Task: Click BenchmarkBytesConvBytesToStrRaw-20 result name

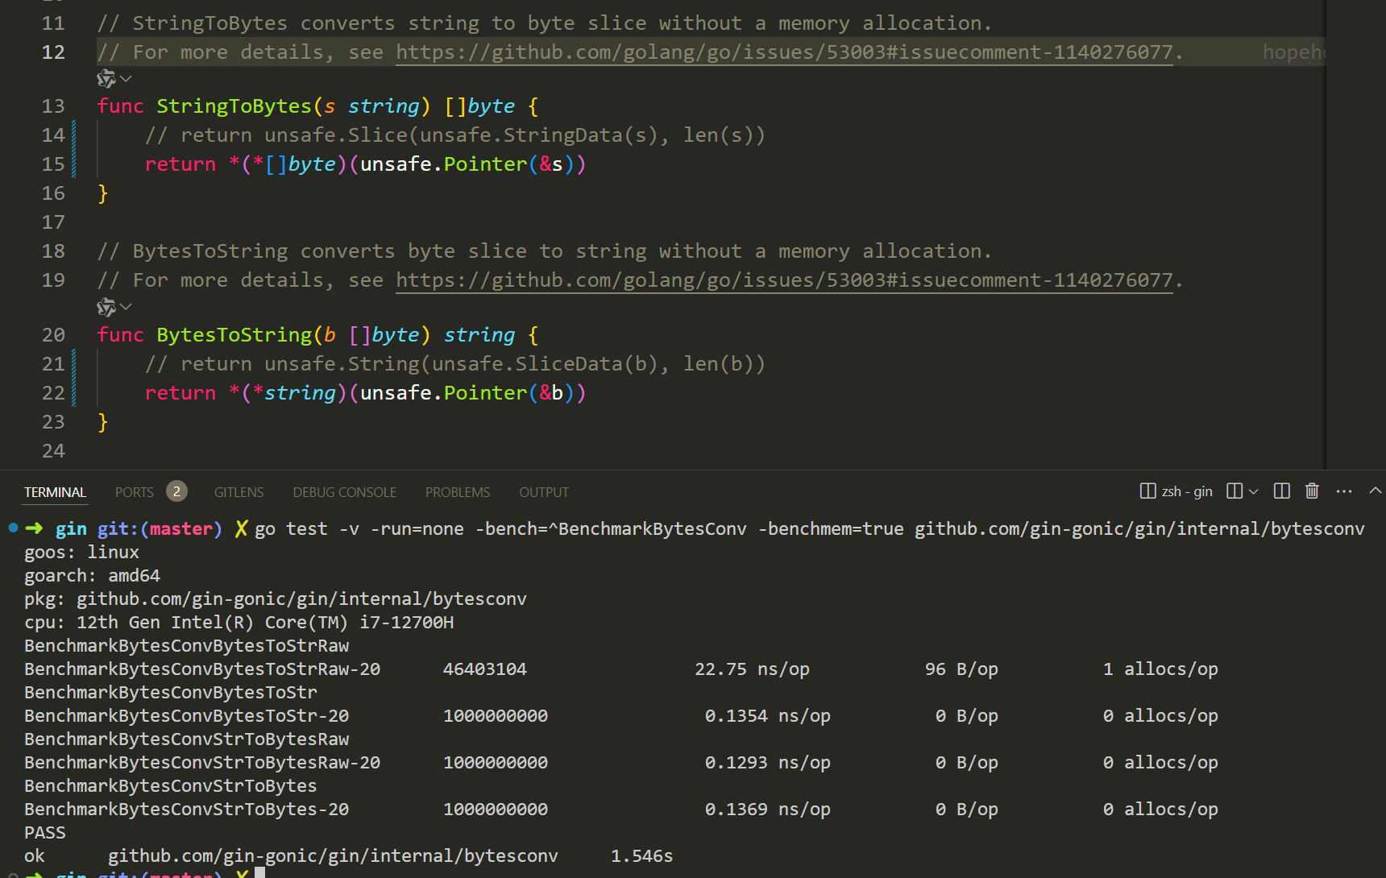Action: (x=202, y=669)
